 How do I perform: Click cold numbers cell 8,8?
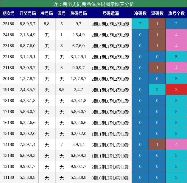[47, 24]
